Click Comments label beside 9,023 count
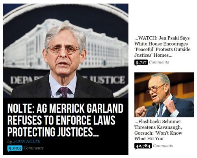Image resolution: width=197 pixels, height=158 pixels. pos(33,148)
